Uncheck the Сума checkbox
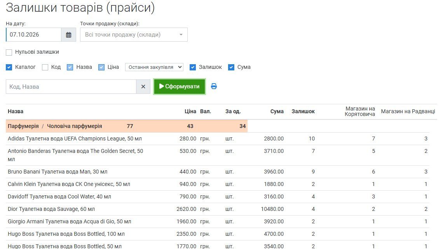The image size is (443, 249). 231,67
